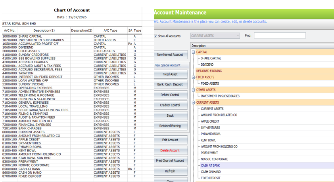Select INVESTMENT IN SUBSIDIARIES in the tree
Screen dimensions: 334x182
[220, 96]
